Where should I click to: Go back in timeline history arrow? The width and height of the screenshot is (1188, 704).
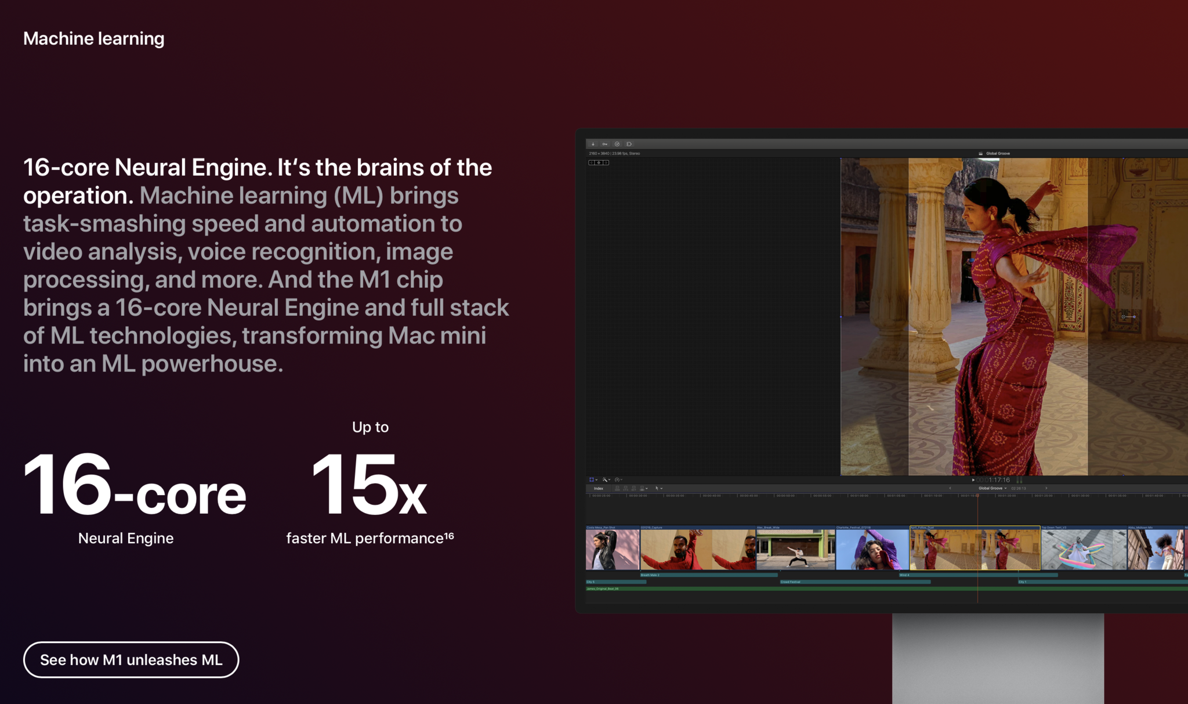click(x=950, y=488)
